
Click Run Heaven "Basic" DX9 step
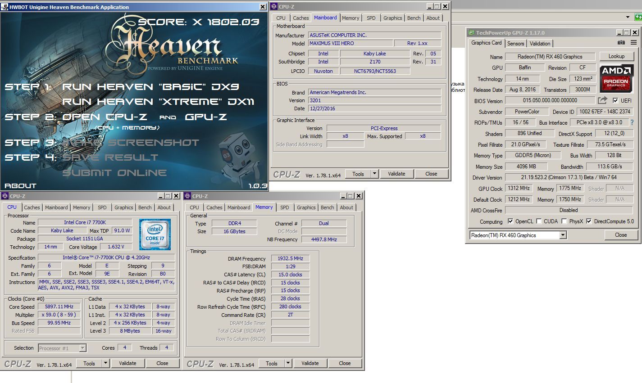tap(150, 87)
